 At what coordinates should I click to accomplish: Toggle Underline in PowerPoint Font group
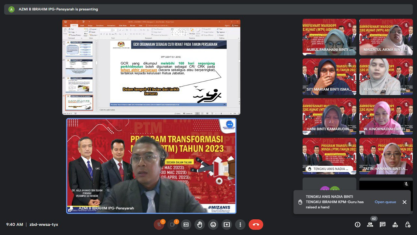coord(107,34)
